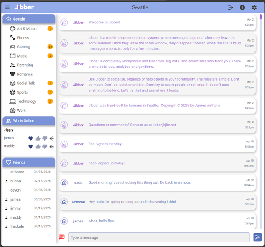Open the info icon in header

[x=242, y=7]
